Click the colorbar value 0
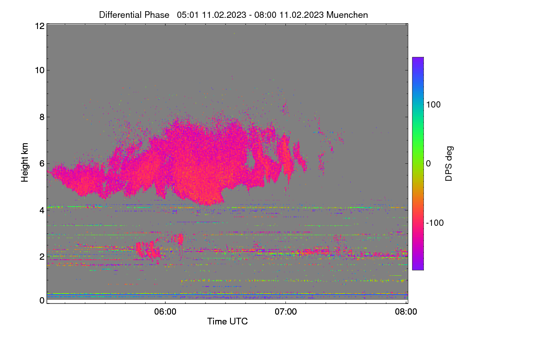The width and height of the screenshot is (536, 357). 429,163
